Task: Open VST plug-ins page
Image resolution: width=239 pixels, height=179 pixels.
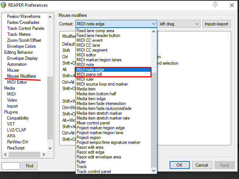Action: click(11, 124)
